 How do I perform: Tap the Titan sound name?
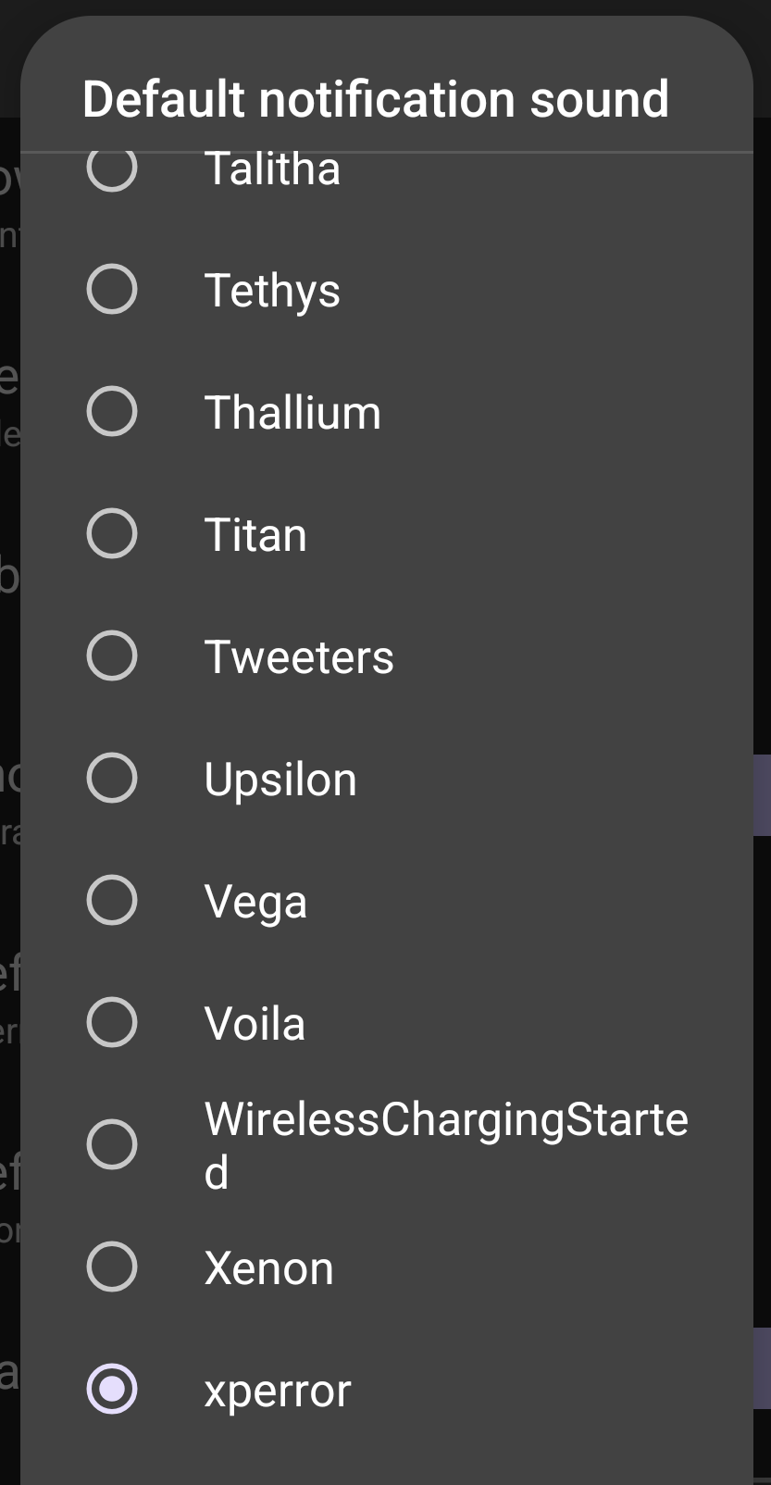pos(255,535)
